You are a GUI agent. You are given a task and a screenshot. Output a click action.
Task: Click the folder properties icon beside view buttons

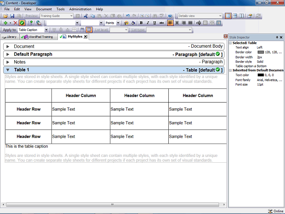[250, 16]
